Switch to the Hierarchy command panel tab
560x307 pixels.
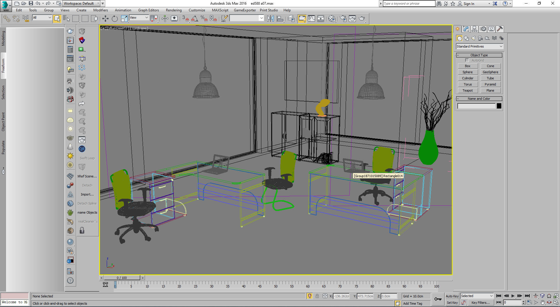[474, 29]
